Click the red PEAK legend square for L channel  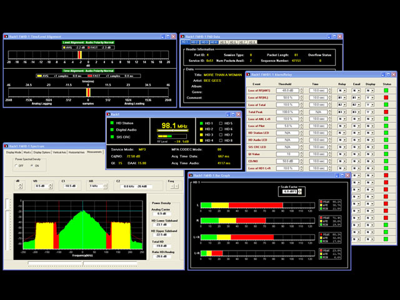pyautogui.click(x=321, y=202)
